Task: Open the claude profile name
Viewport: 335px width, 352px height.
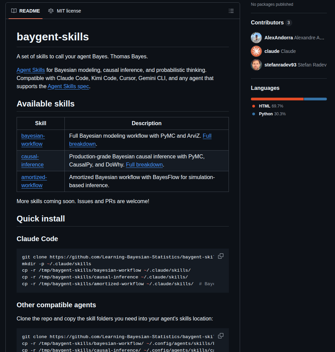Action: click(x=272, y=51)
